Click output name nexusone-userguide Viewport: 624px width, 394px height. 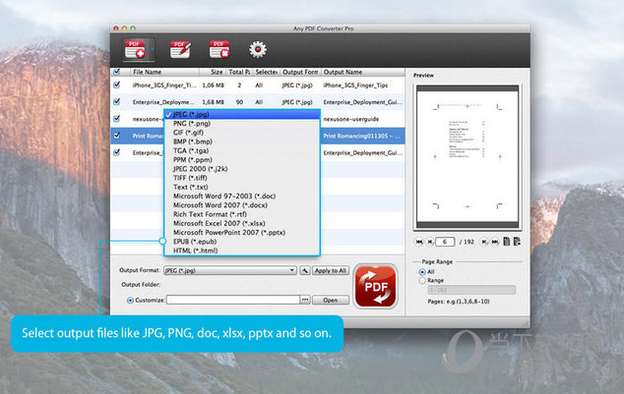(351, 119)
